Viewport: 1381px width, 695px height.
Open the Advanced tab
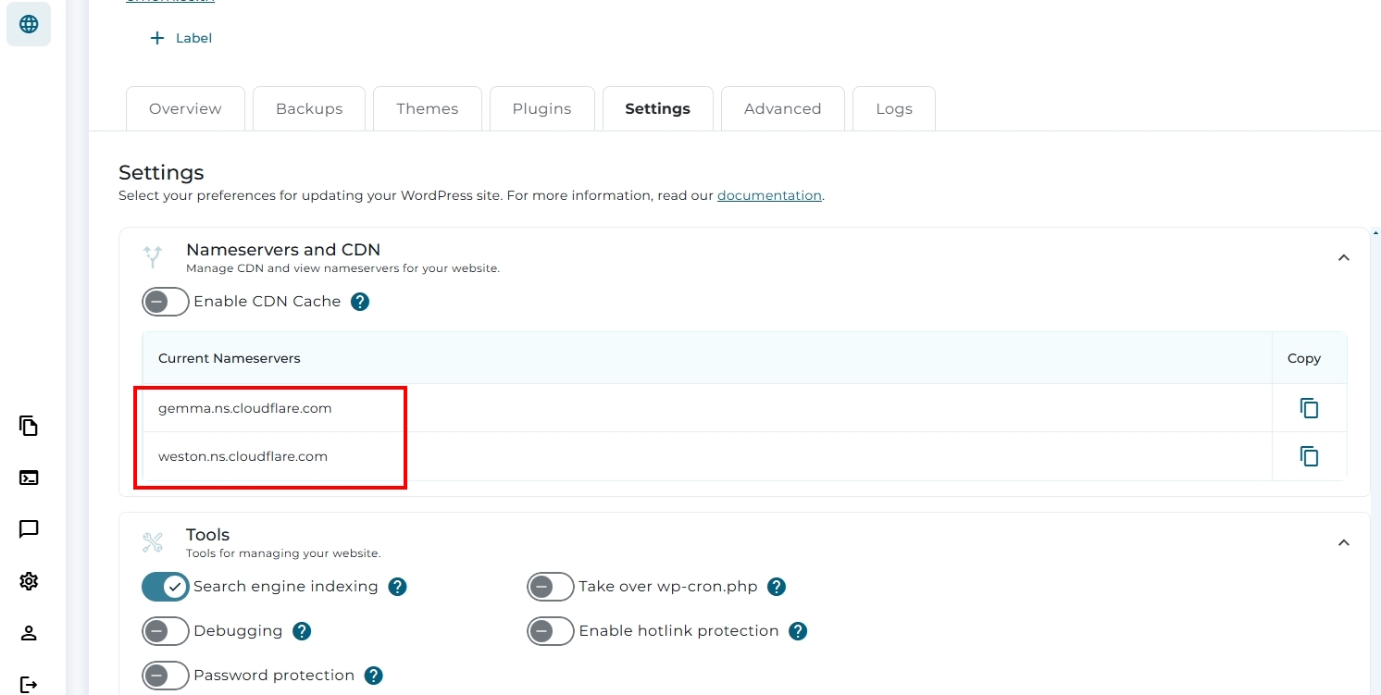click(x=783, y=108)
